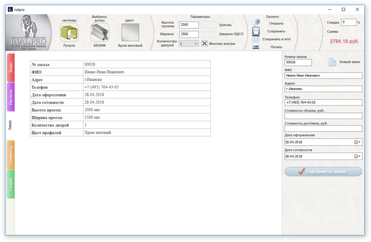The width and height of the screenshot is (371, 242).
Task: Expand the Количество дверей dropdown
Action: click(196, 44)
